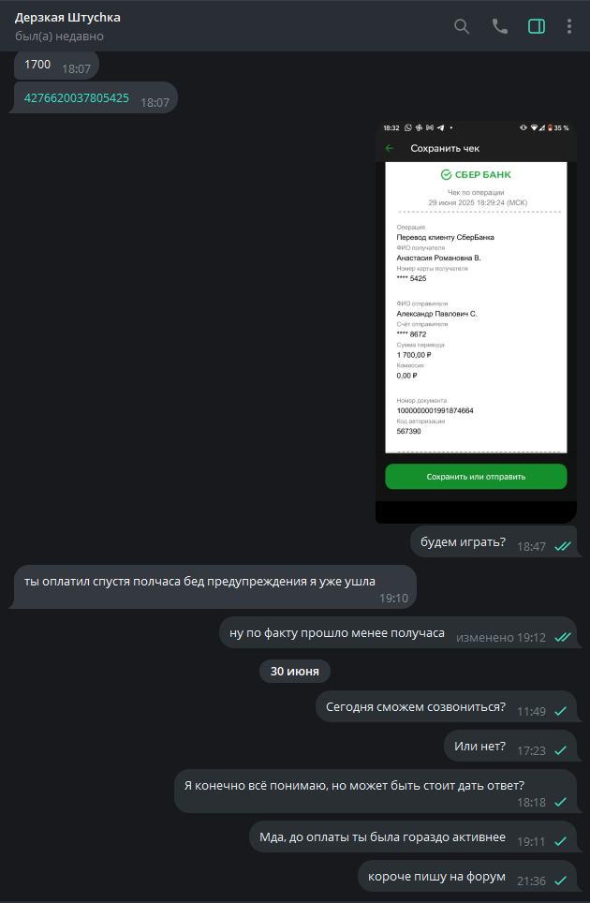Select the message ты оплатил спустя полчаса
Image resolution: width=590 pixels, height=903 pixels.
[x=213, y=586]
